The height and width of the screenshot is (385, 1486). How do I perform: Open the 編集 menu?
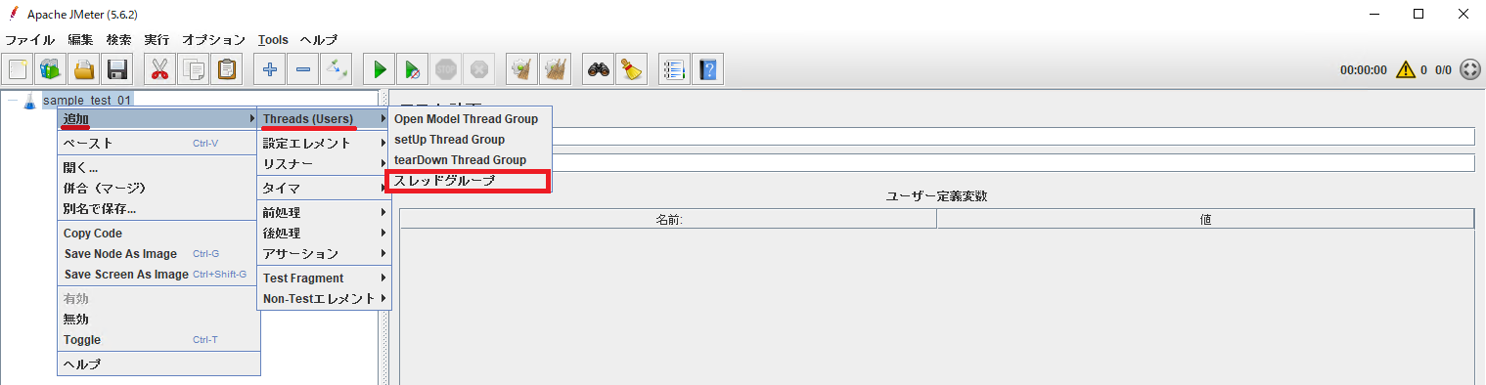[x=80, y=40]
